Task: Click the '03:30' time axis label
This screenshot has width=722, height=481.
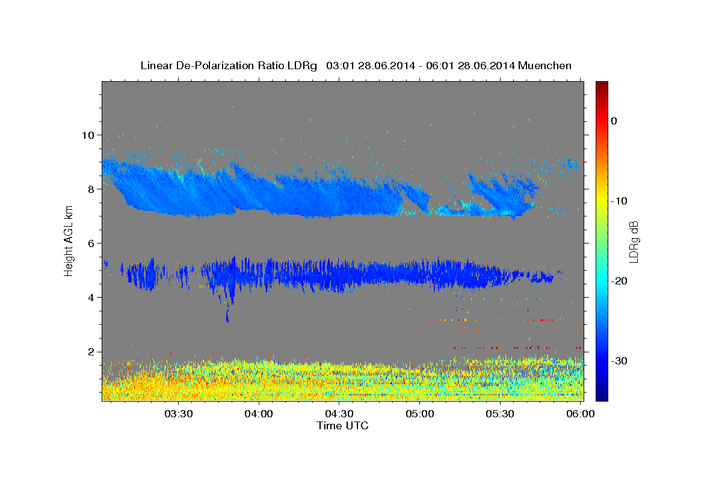Action: (x=179, y=414)
